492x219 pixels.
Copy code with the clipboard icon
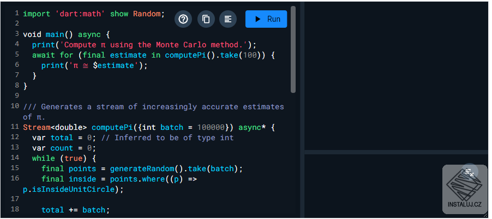coord(206,19)
